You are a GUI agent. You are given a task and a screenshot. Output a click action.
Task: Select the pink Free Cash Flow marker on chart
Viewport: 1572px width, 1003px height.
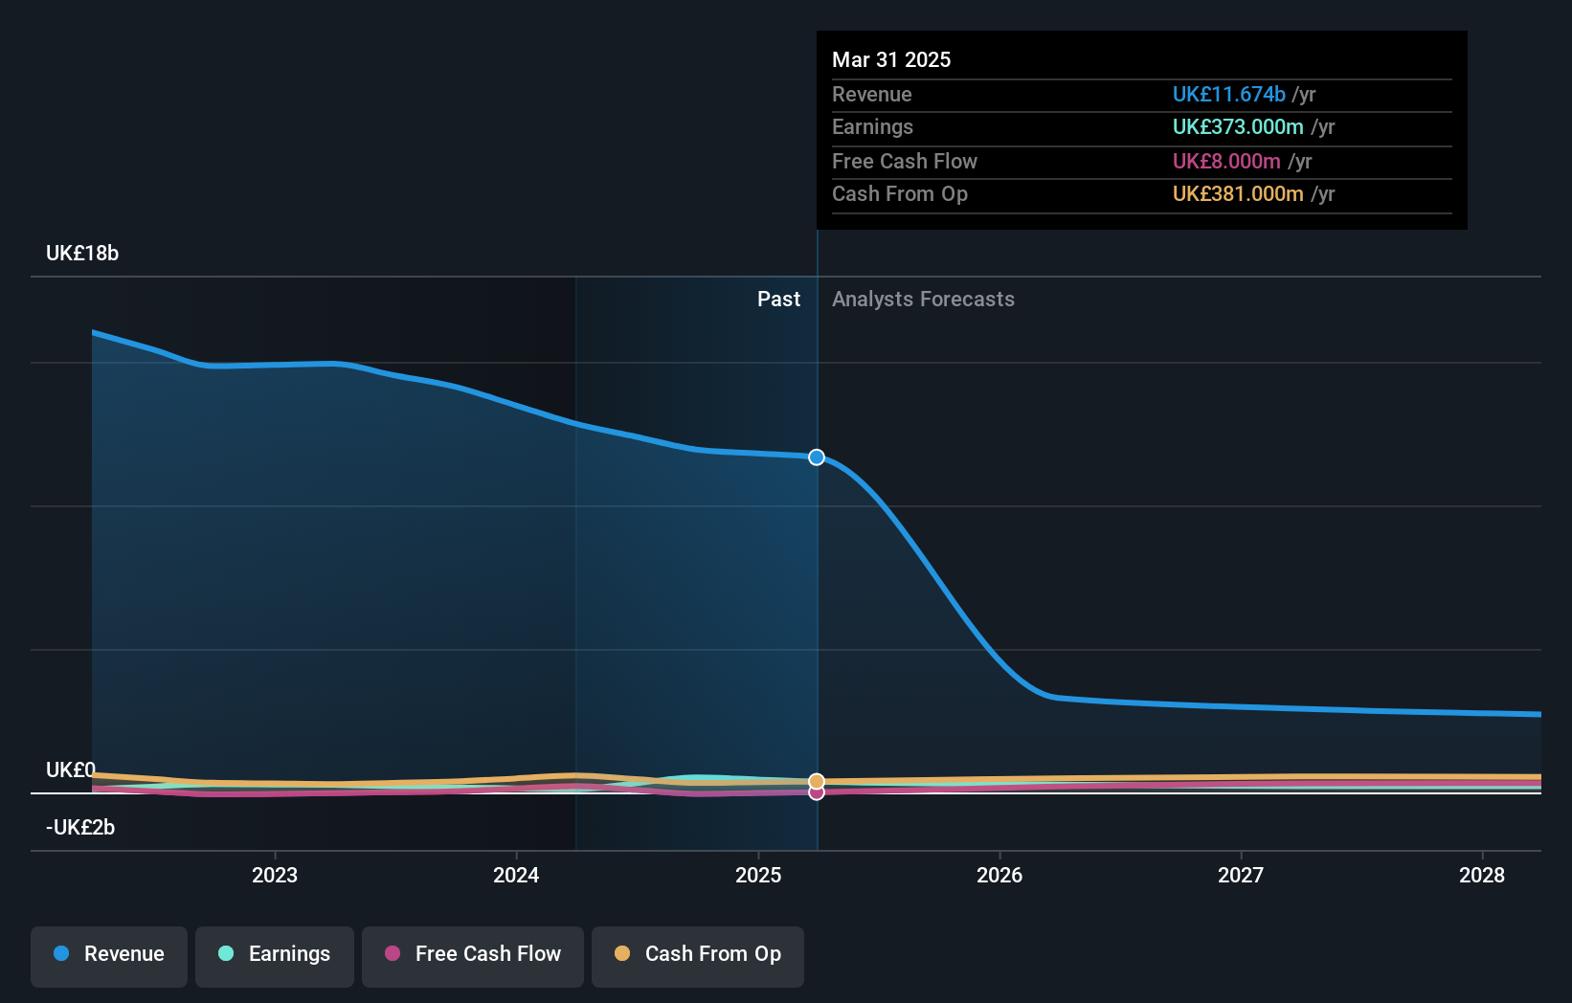(817, 792)
